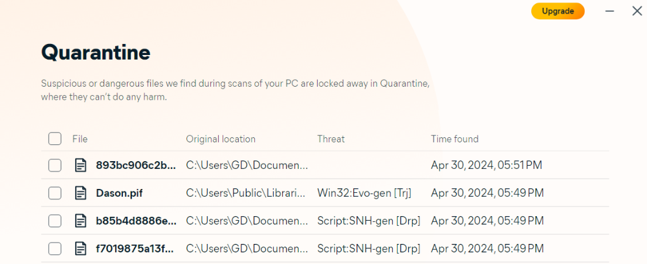Close the Quarantine window
The image size is (647, 264).
[x=637, y=11]
